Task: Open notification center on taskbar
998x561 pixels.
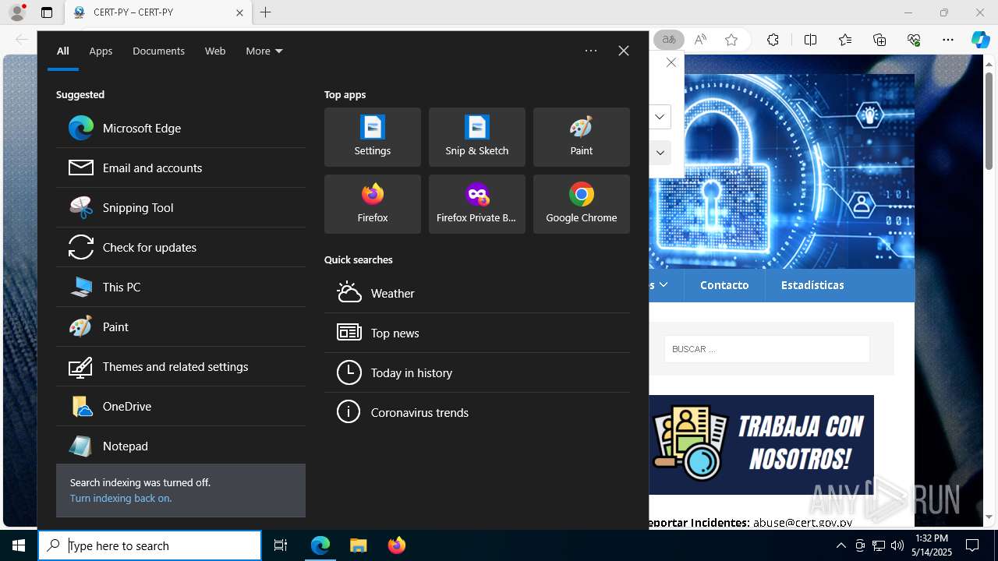Action: [x=972, y=545]
